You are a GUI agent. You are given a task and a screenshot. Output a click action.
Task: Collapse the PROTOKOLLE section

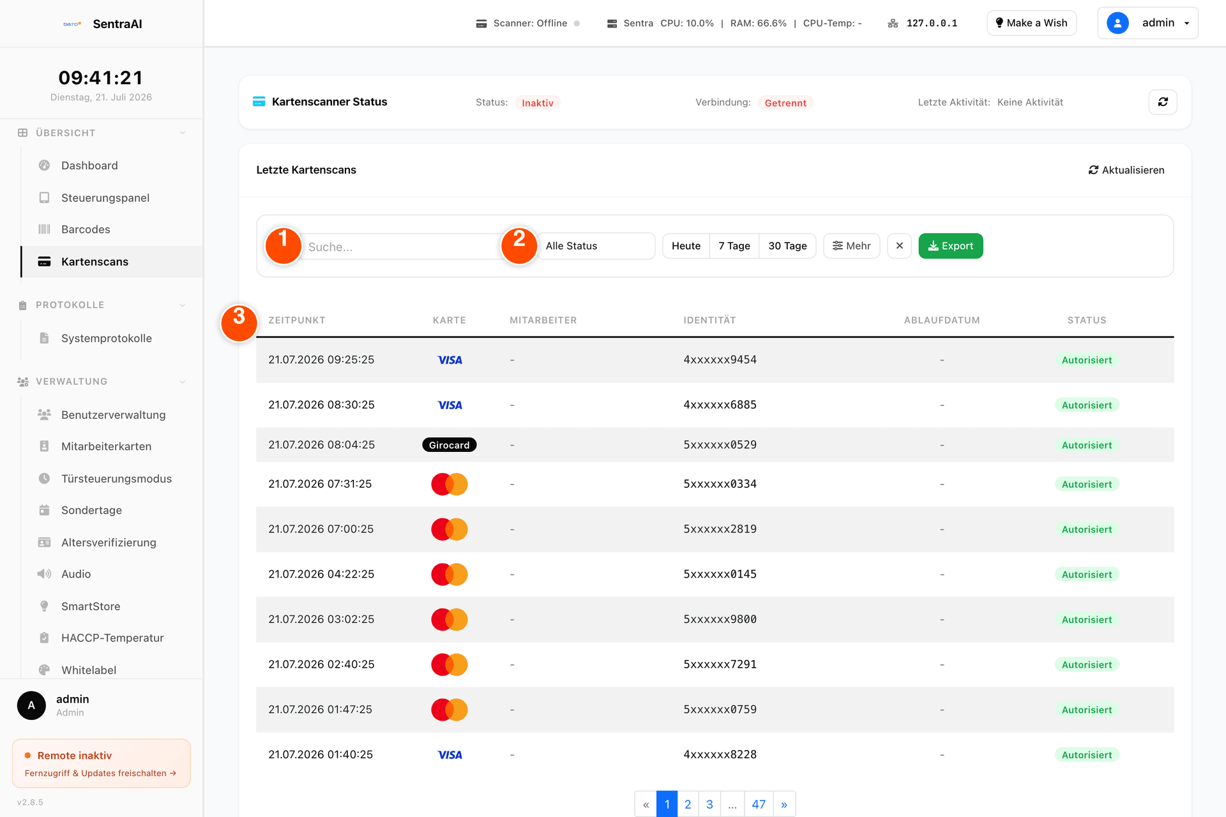(x=183, y=305)
